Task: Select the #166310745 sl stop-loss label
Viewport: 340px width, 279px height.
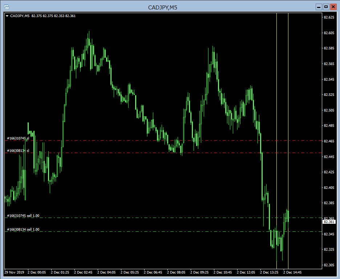Action: (x=18, y=138)
